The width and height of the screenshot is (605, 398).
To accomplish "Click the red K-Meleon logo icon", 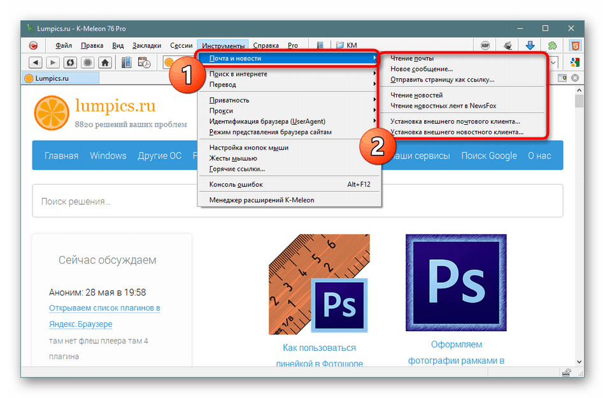I will point(34,45).
